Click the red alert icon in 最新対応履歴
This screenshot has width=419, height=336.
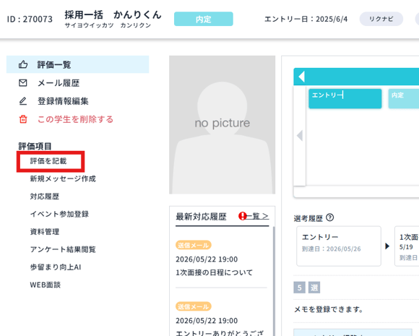pos(242,216)
